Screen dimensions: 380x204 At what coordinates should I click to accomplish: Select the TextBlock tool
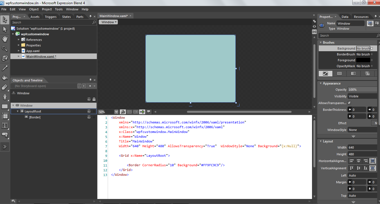pyautogui.click(x=4, y=125)
